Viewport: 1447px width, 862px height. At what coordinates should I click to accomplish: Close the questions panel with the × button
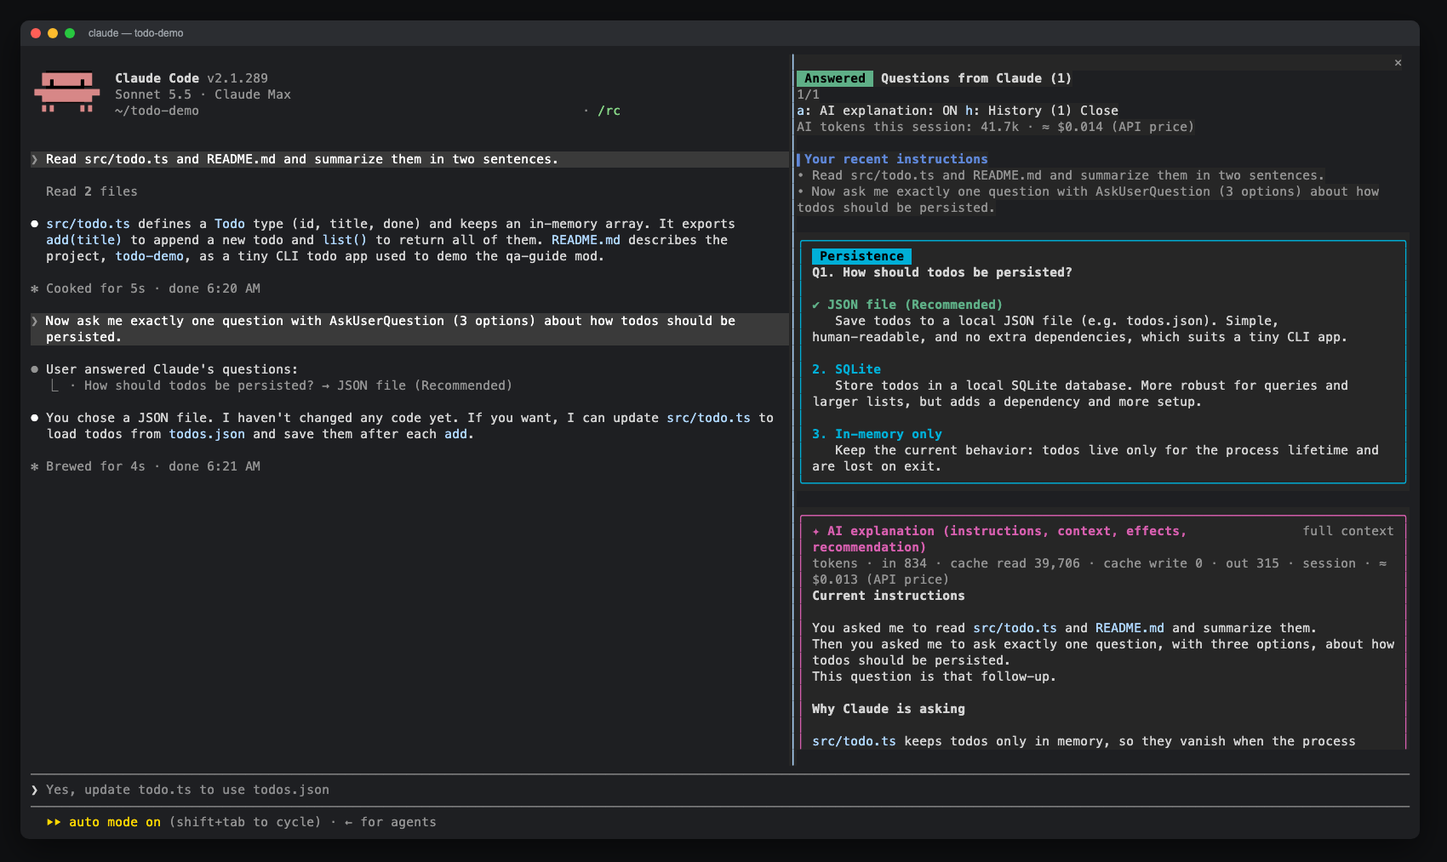point(1398,62)
